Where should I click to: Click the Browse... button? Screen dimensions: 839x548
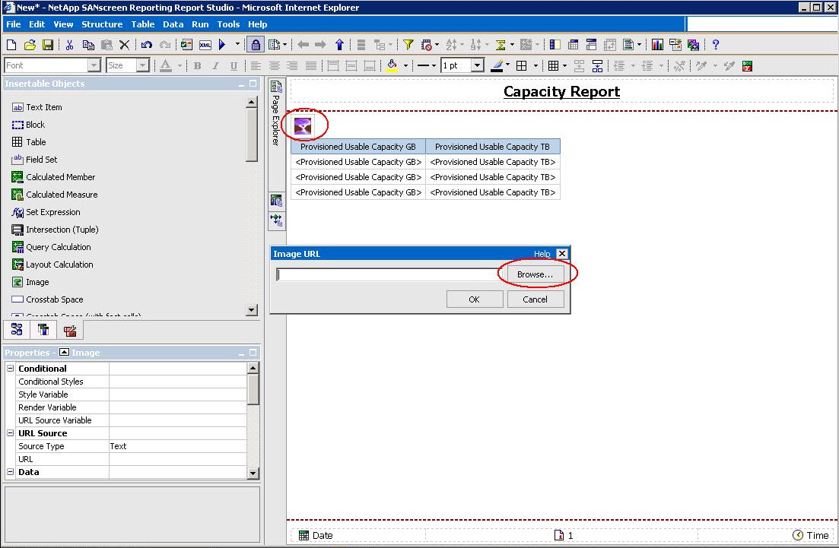tap(535, 274)
